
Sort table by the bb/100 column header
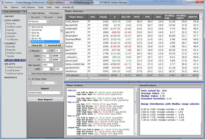[126, 17]
